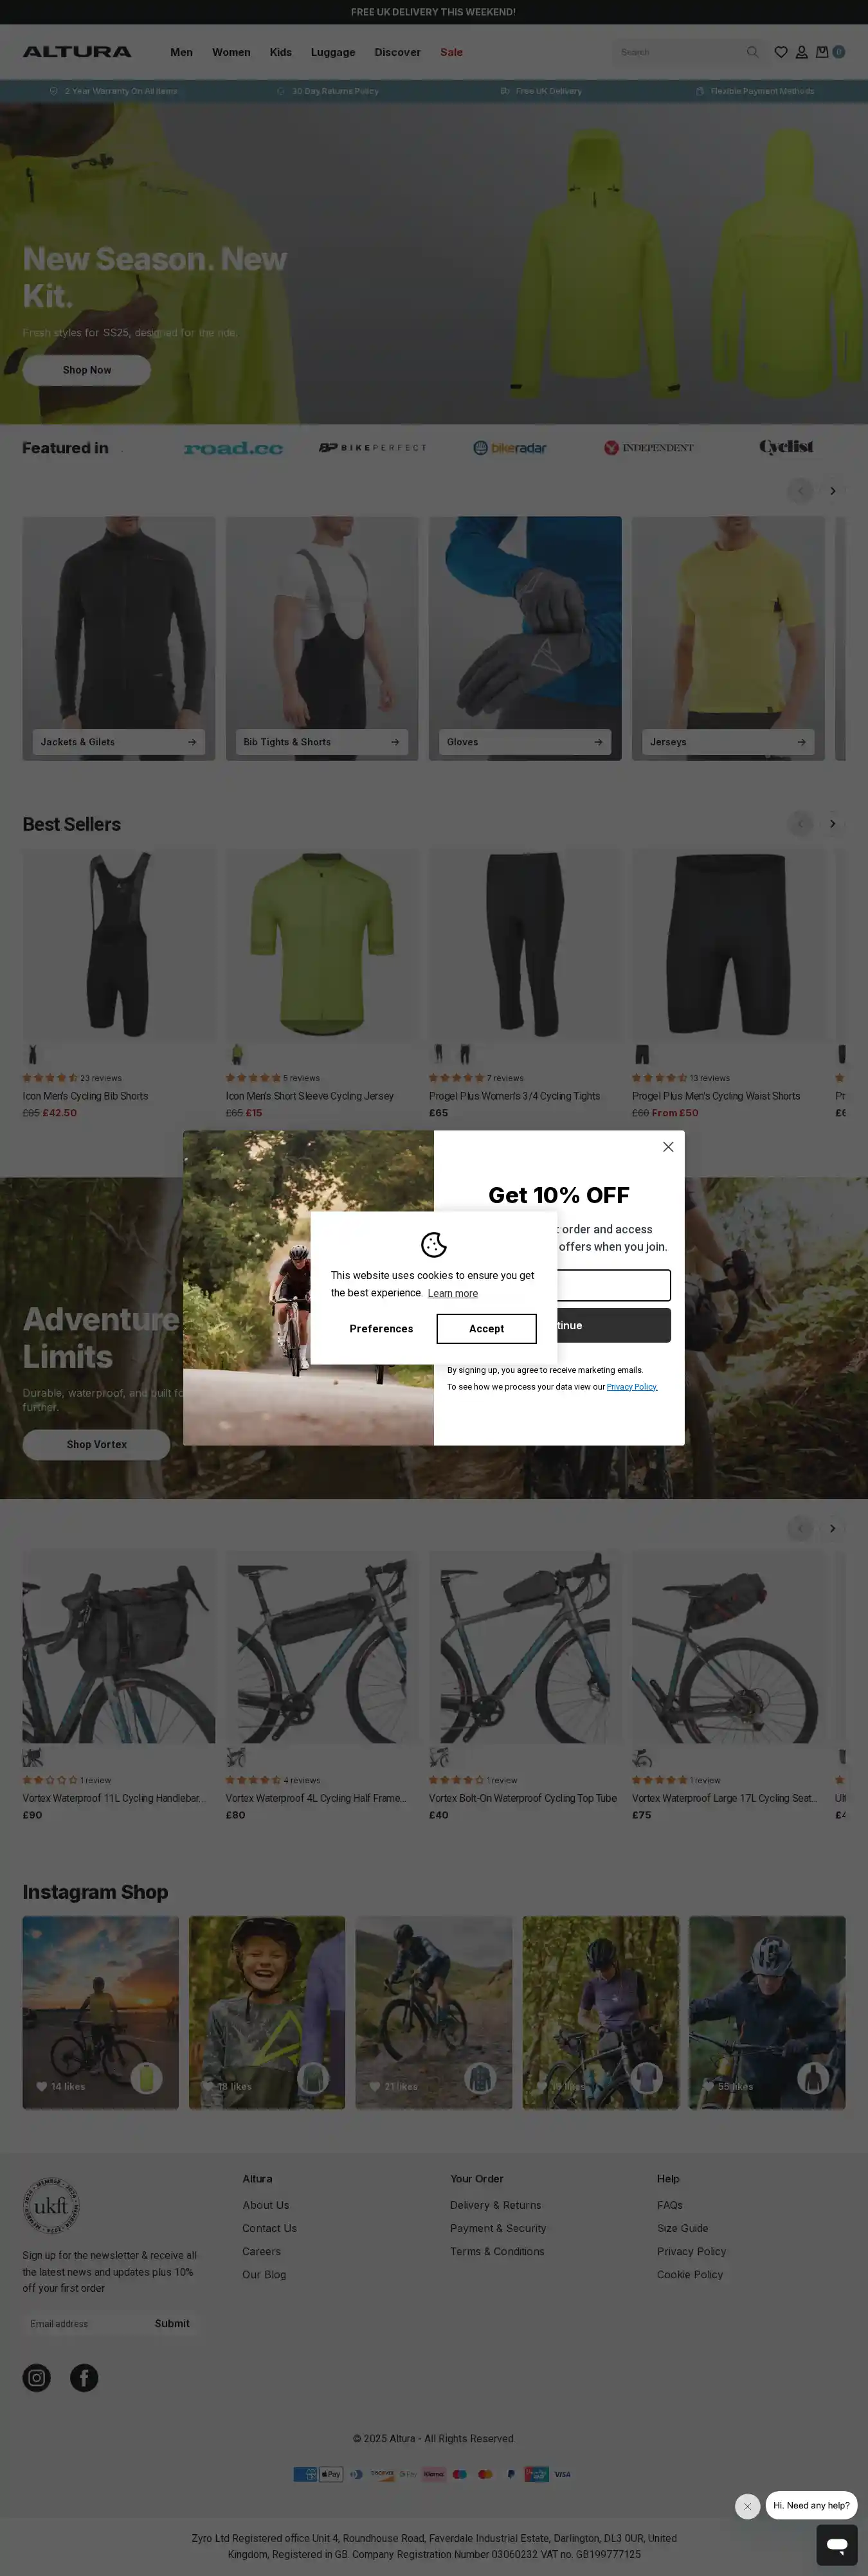The width and height of the screenshot is (868, 2576).
Task: Open the chat widget button
Action: coord(836,2544)
